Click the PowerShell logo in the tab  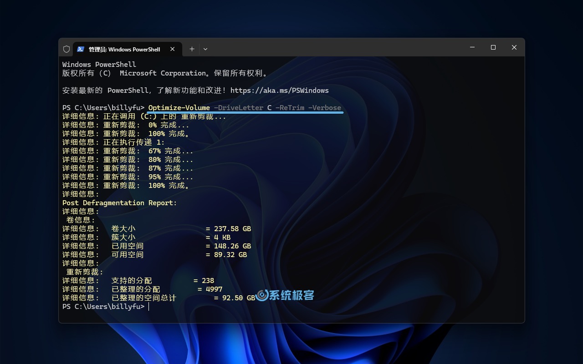click(x=81, y=49)
